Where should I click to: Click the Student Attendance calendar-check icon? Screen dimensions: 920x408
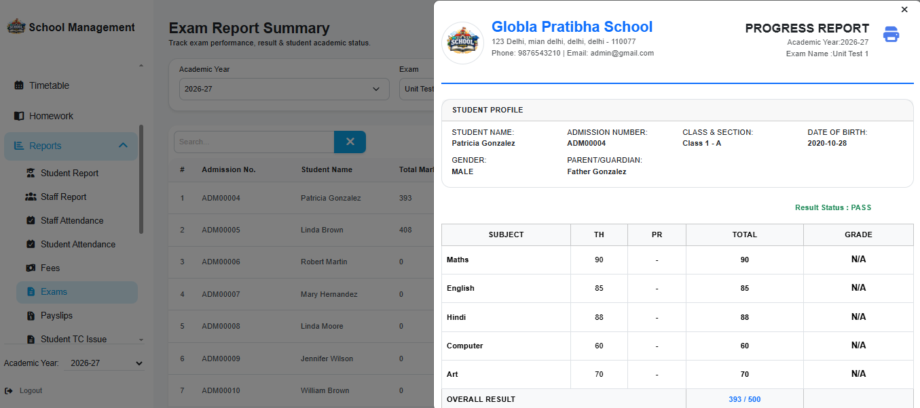(x=31, y=244)
